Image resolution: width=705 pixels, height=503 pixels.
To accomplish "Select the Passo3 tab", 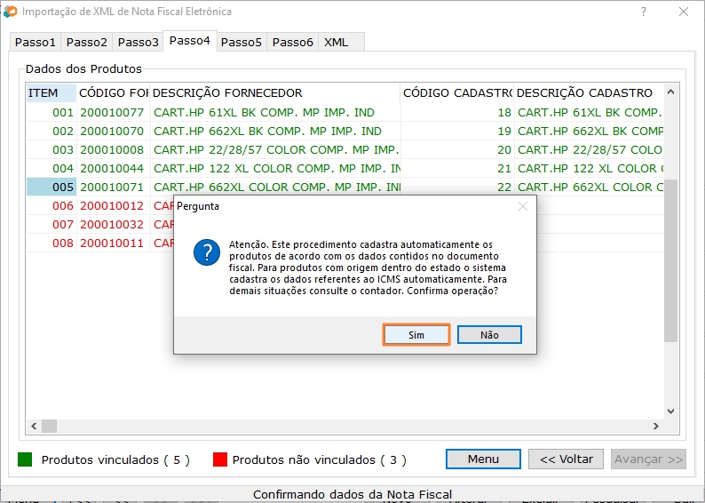I will (x=138, y=42).
